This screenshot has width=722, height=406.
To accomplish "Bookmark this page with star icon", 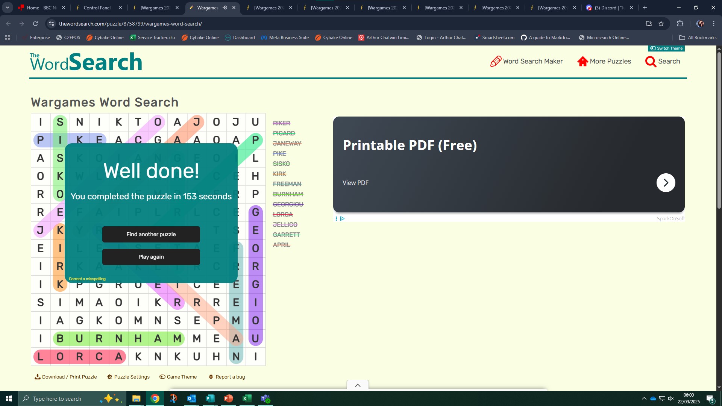I will [x=661, y=24].
